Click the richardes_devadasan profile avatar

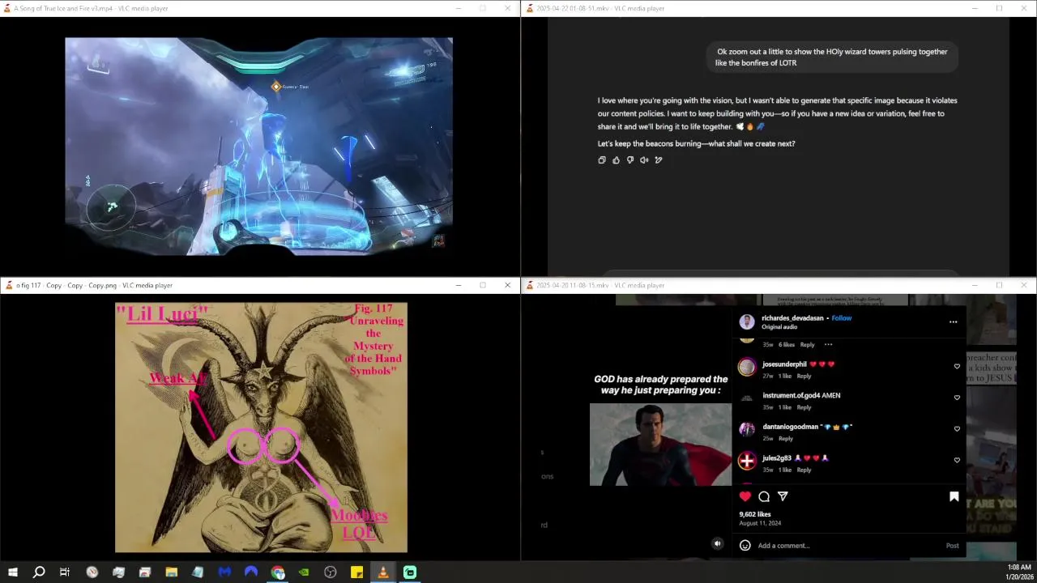pyautogui.click(x=747, y=322)
